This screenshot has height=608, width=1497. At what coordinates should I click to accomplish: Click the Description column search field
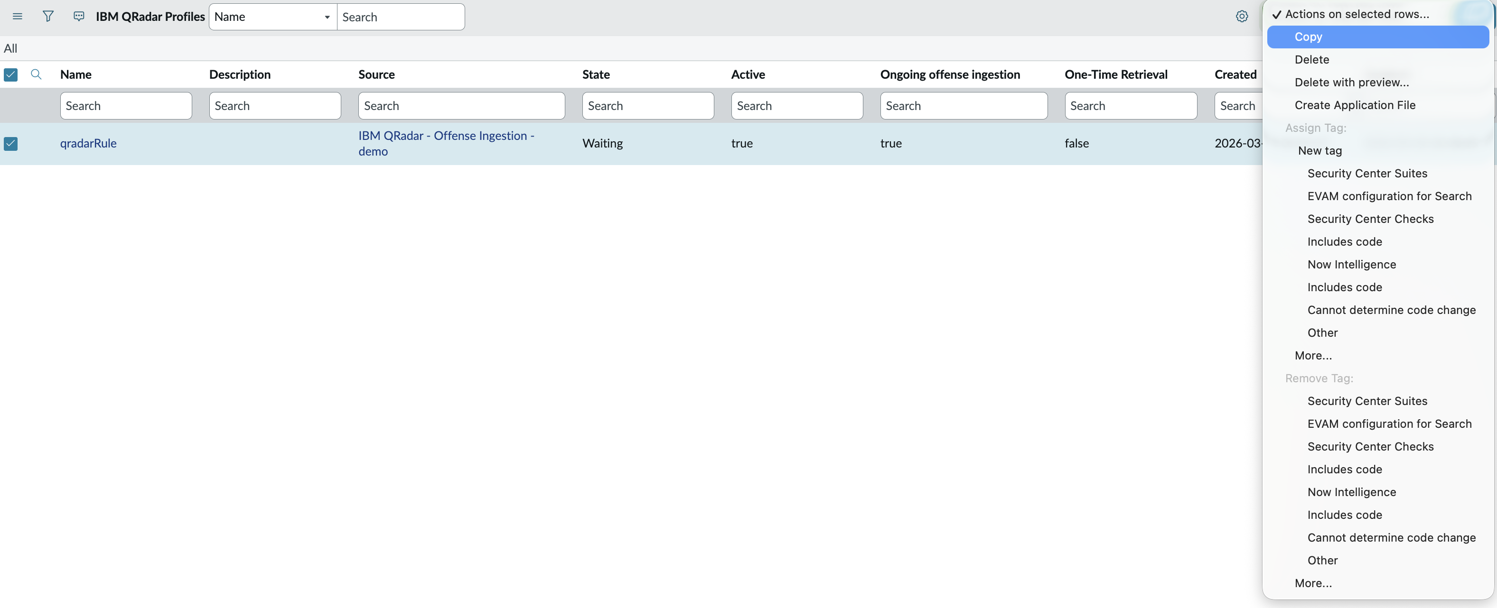point(275,106)
